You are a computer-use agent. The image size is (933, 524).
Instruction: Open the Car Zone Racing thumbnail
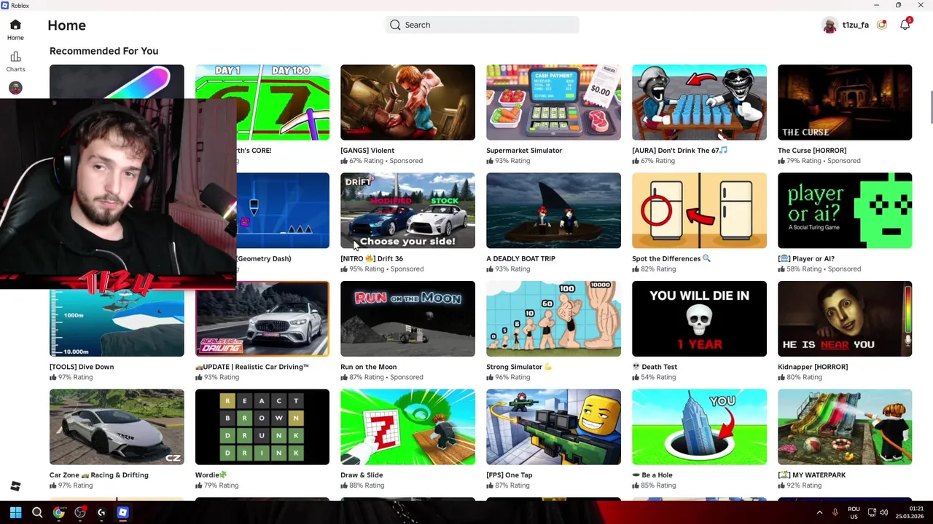click(x=117, y=427)
